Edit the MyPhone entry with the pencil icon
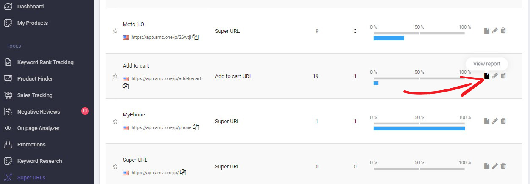The image size is (530, 184). pyautogui.click(x=495, y=121)
